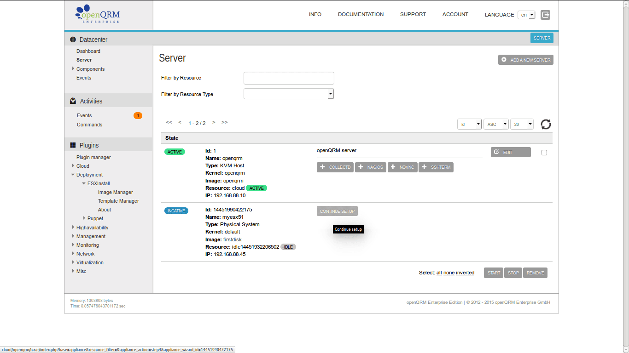
Task: Expand the Virtualization node
Action: [73, 262]
